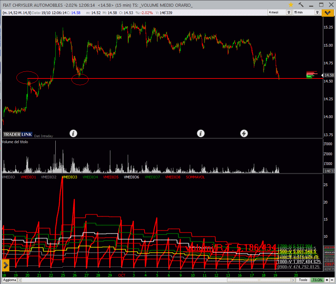Image resolution: width=336 pixels, height=284 pixels.
Task: Click the first info icon near 26
Action: tap(73, 133)
